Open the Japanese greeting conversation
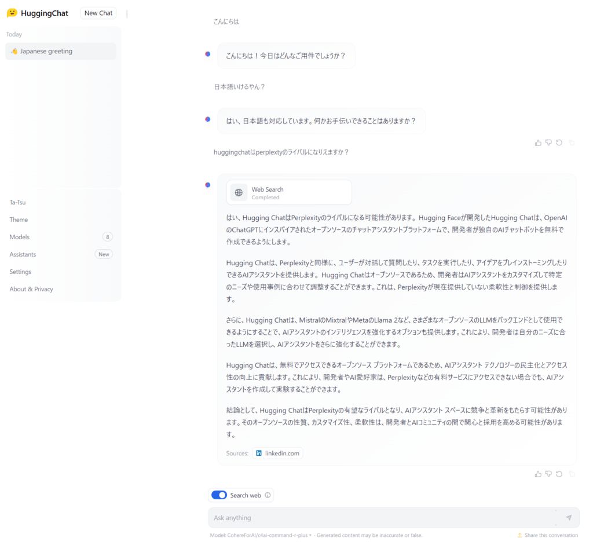Screen dimensions: 593x552 [x=60, y=51]
